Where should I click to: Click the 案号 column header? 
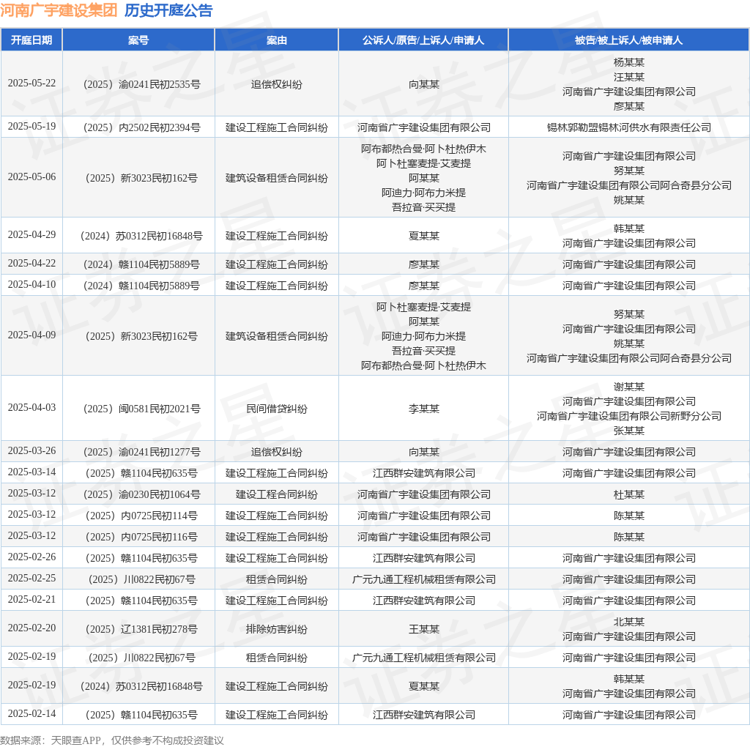click(138, 40)
